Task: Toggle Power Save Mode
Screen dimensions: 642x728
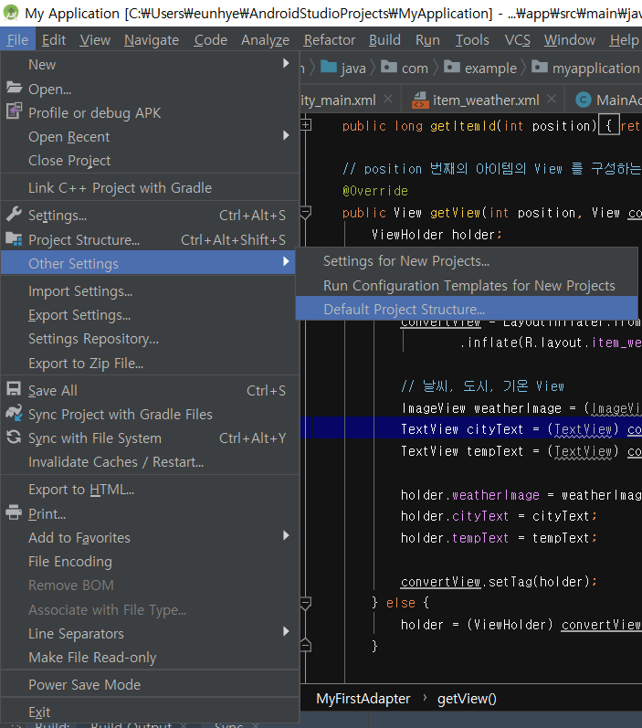Action: (149, 684)
